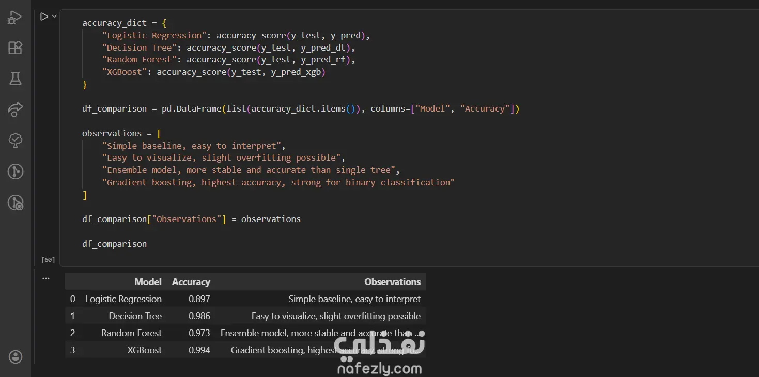Open the Accounts menu icon
Screen dimensions: 759x377
[x=16, y=356]
